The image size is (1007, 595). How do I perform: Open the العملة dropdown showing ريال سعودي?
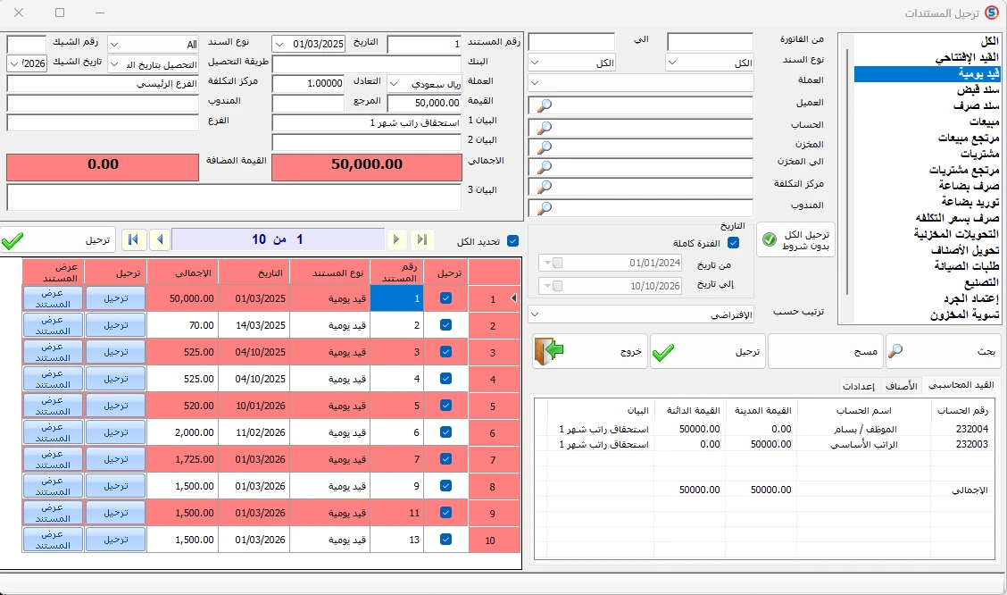[x=395, y=84]
